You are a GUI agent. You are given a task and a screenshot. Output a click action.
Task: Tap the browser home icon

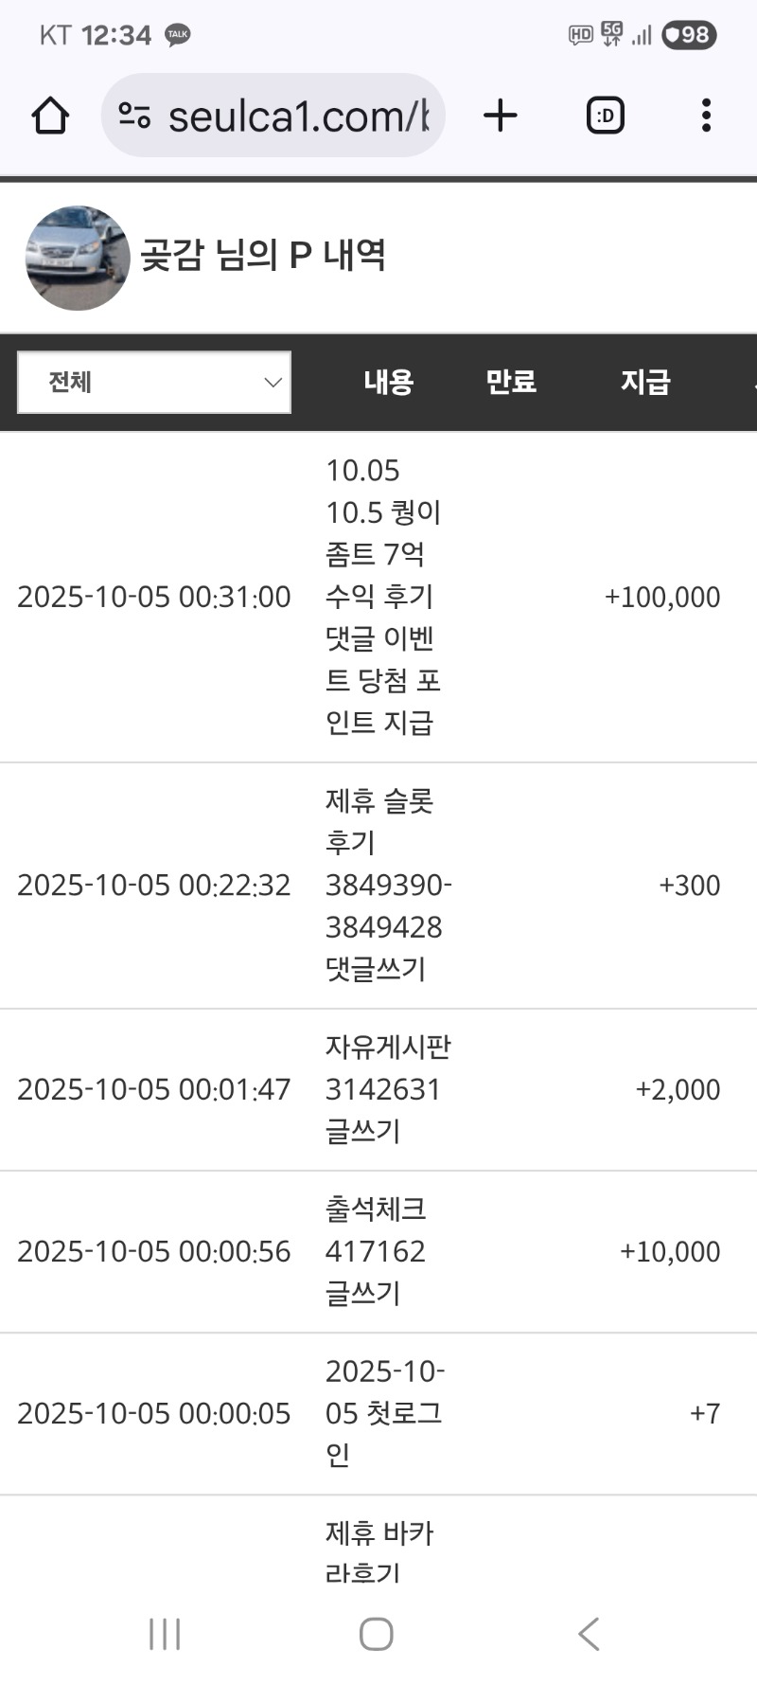50,116
